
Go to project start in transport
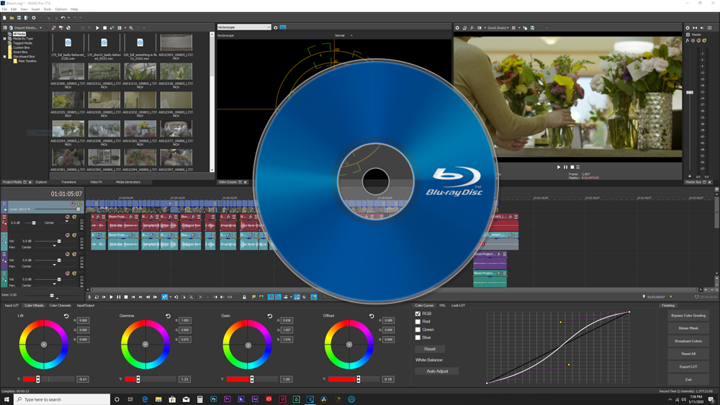[133, 297]
